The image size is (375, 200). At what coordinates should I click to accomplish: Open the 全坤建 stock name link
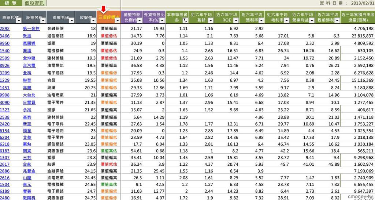[29, 58]
